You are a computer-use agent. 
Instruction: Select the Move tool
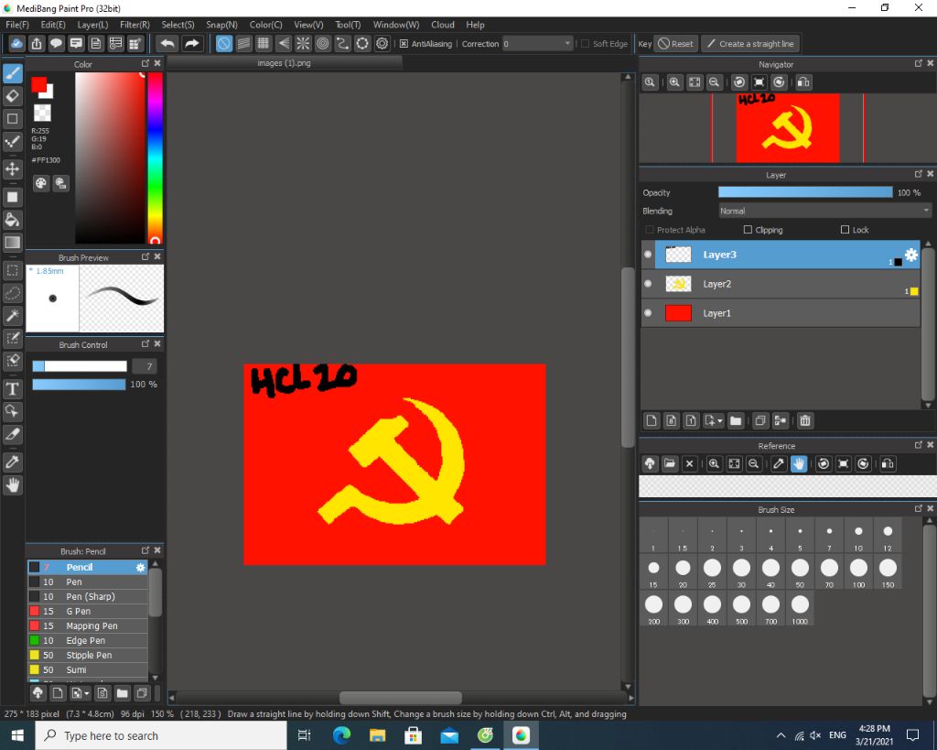point(13,168)
